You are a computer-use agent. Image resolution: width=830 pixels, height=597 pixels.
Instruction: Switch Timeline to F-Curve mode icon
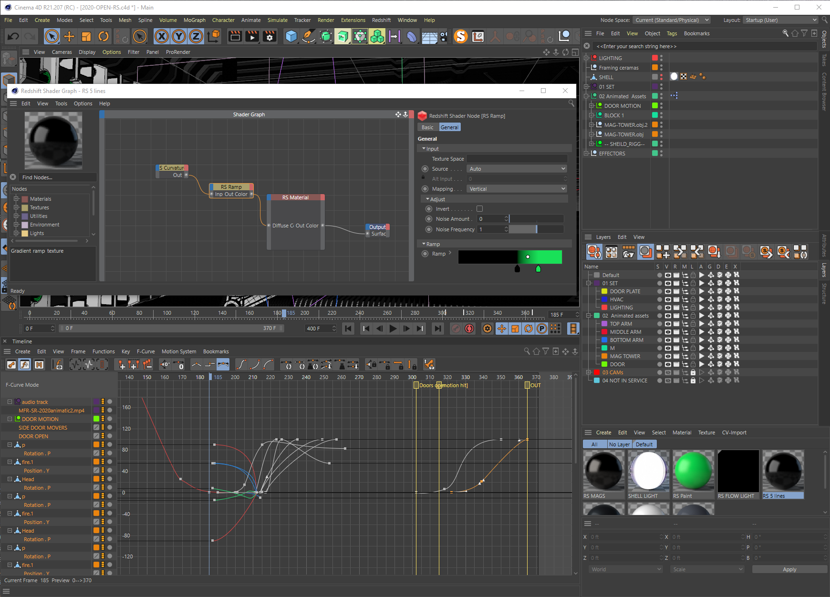click(25, 365)
